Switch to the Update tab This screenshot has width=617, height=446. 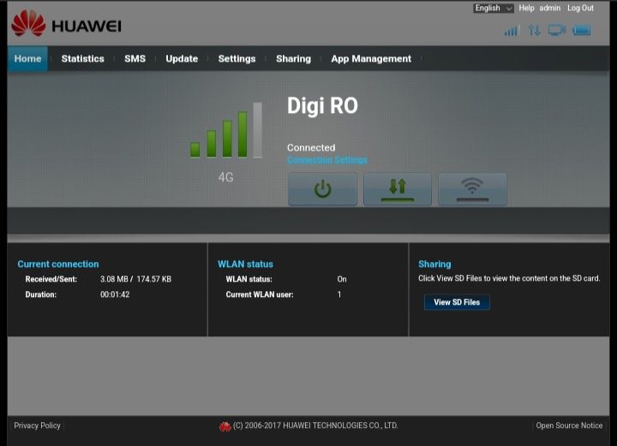[182, 58]
